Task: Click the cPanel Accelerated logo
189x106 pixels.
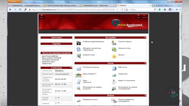Action: click(x=127, y=23)
